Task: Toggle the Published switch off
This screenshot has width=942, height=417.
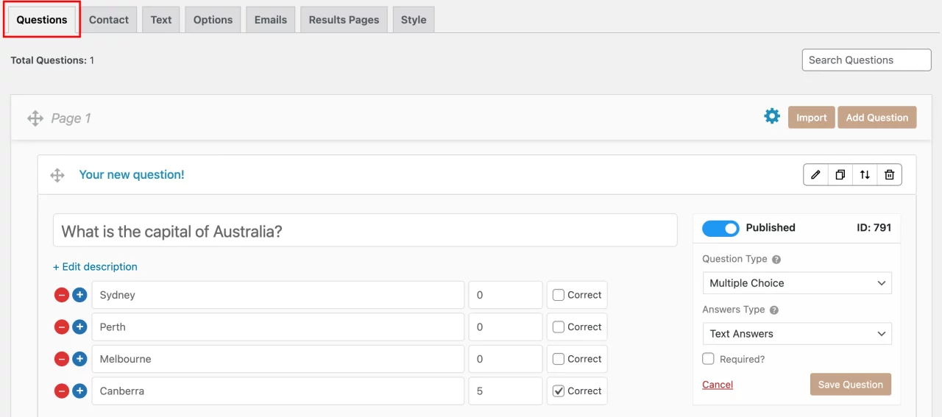Action: 720,228
